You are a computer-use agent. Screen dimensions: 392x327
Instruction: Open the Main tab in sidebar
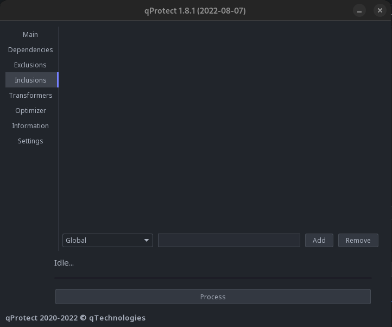pyautogui.click(x=30, y=34)
